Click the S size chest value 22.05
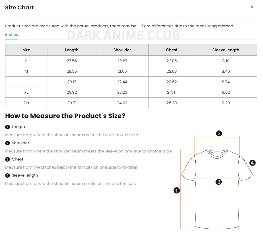The width and height of the screenshot is (263, 237). point(172,61)
